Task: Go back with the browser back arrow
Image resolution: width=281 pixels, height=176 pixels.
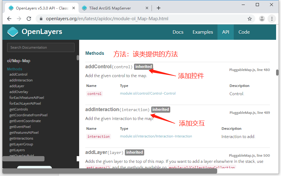Action: pos(9,19)
